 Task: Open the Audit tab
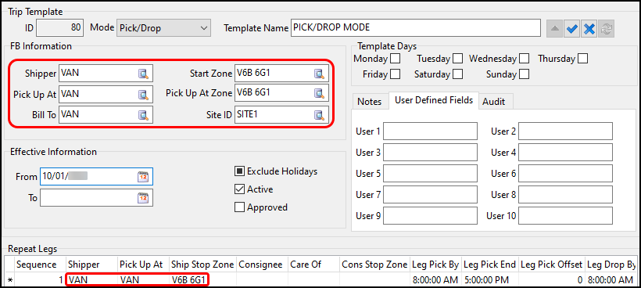494,102
